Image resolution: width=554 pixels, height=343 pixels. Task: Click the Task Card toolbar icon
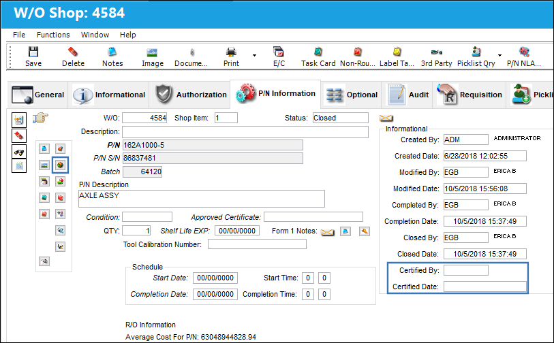click(x=318, y=52)
